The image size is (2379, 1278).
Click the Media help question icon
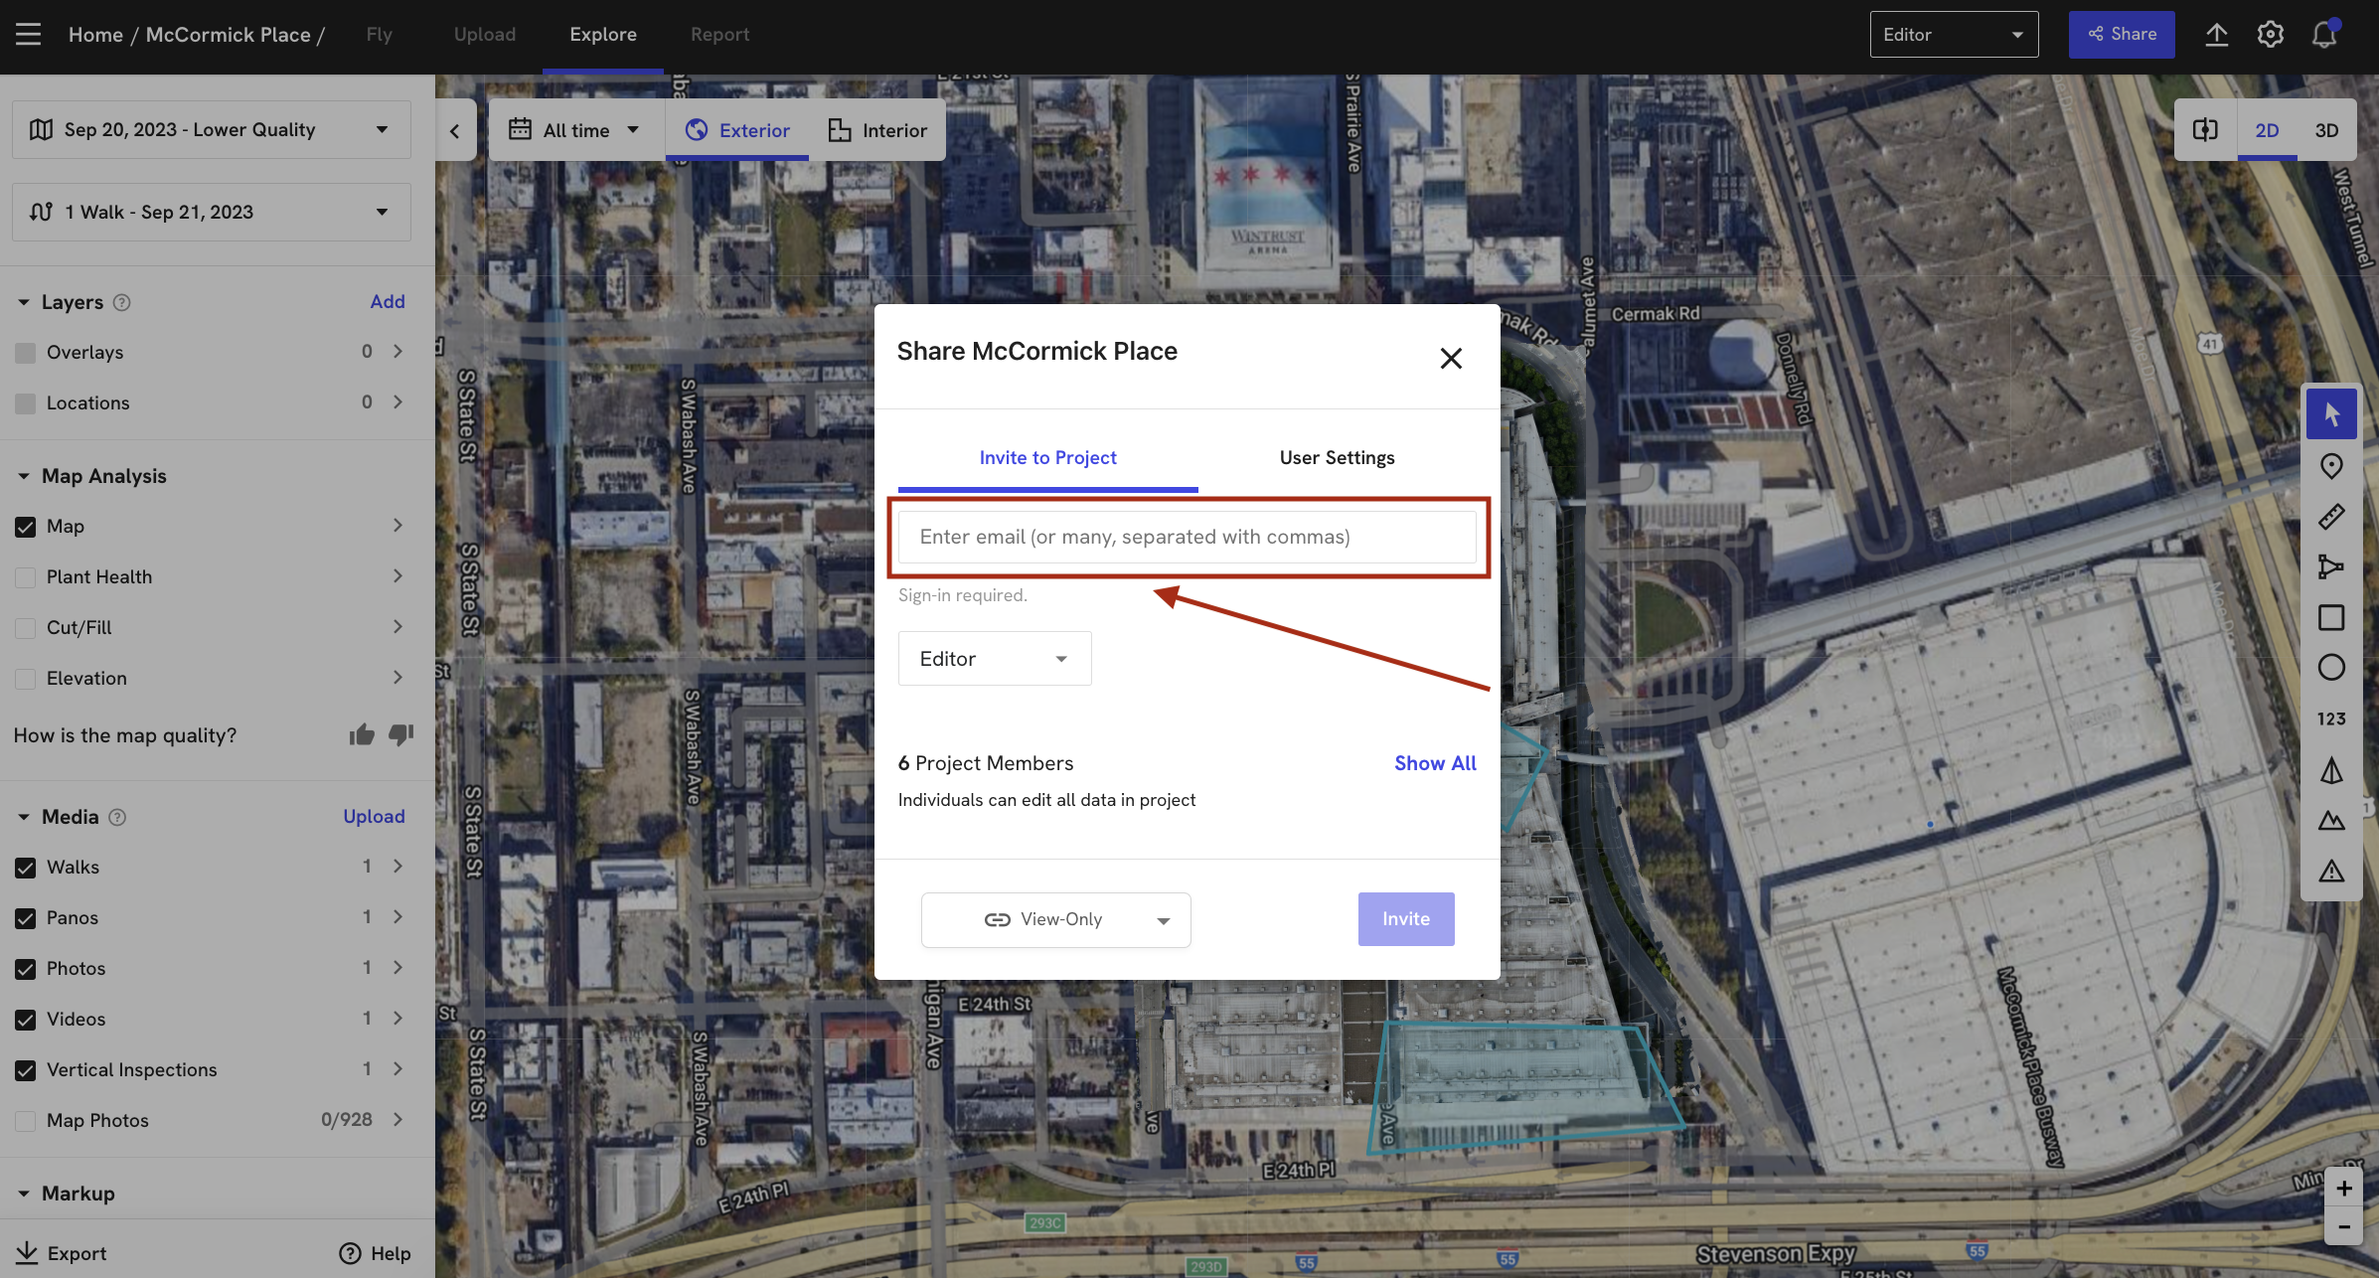[x=117, y=818]
